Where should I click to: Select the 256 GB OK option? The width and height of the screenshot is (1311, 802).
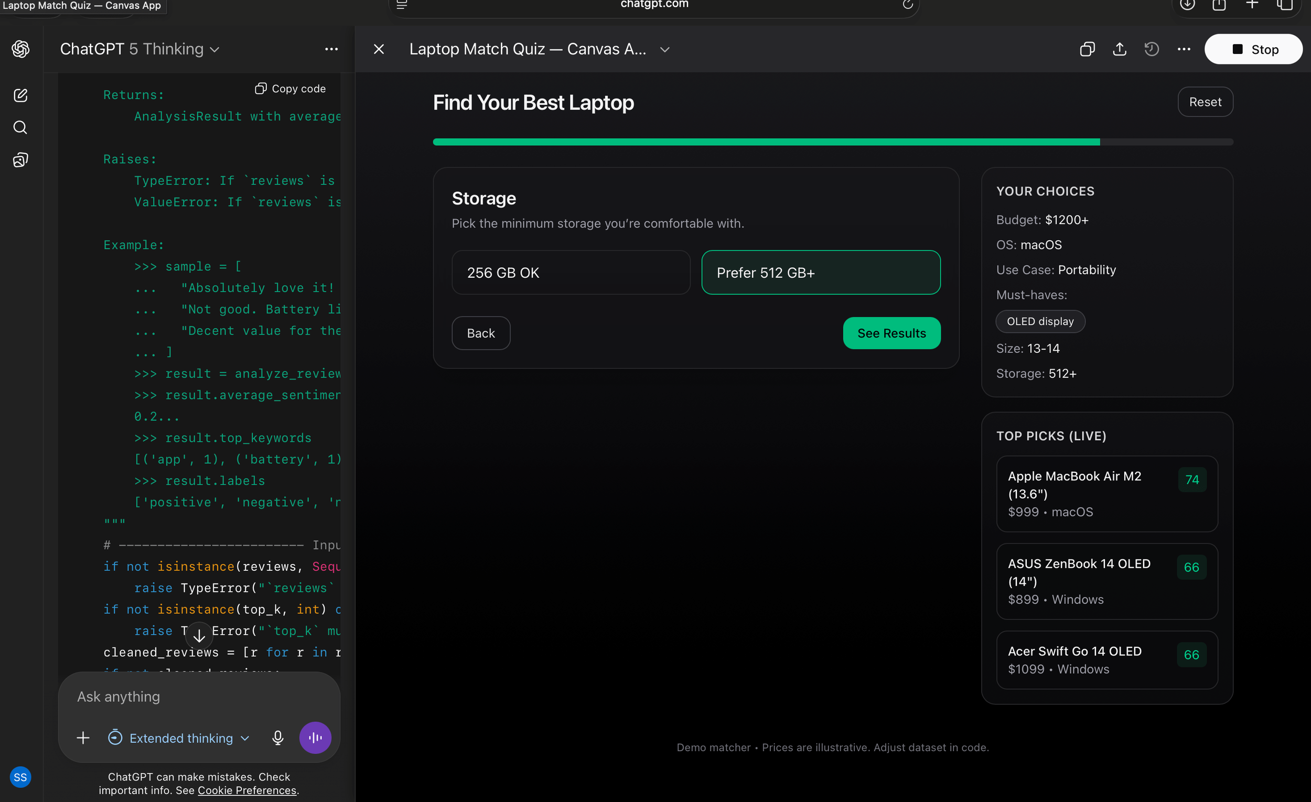click(571, 272)
